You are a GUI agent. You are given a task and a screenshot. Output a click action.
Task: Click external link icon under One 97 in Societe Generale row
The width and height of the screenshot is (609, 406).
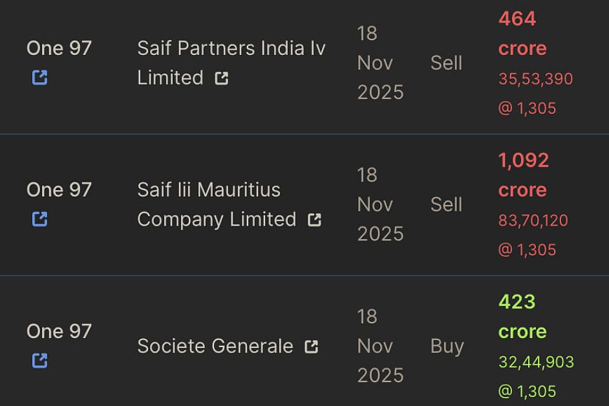[x=39, y=361]
